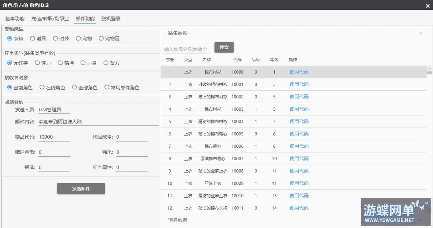Choose 力量 red-text type

tap(89, 63)
